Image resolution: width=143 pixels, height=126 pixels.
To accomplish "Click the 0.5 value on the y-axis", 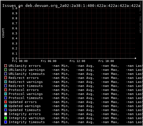I will (x=15, y=33).
